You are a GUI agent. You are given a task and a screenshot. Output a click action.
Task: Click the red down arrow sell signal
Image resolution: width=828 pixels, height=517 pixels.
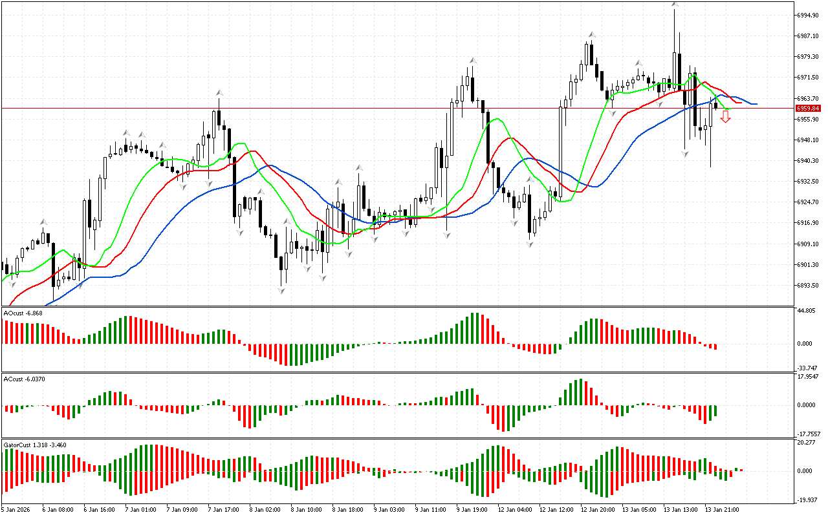point(726,116)
